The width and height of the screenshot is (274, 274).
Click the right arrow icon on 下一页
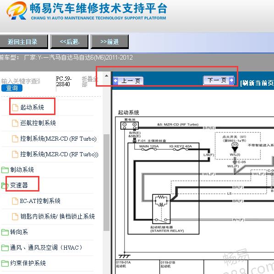coord(231,80)
